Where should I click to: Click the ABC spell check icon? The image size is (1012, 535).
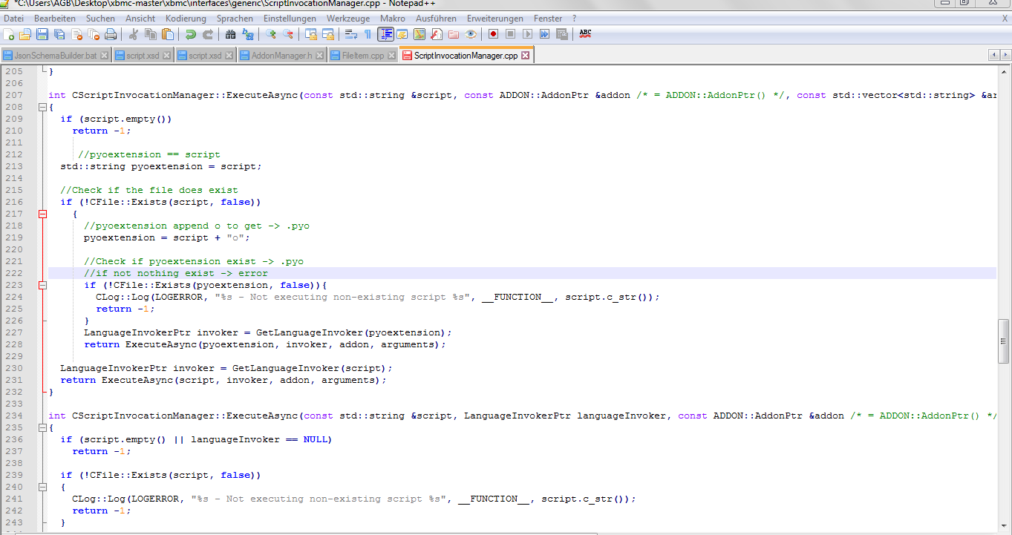[x=585, y=34]
